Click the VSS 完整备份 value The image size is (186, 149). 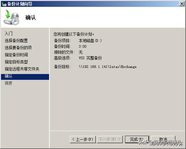click(90, 58)
